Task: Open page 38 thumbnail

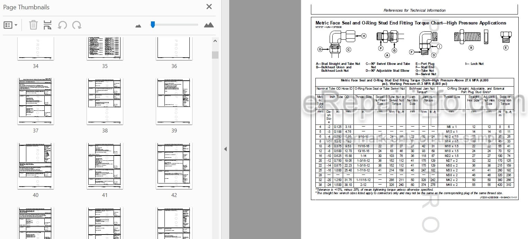Action: [105, 101]
